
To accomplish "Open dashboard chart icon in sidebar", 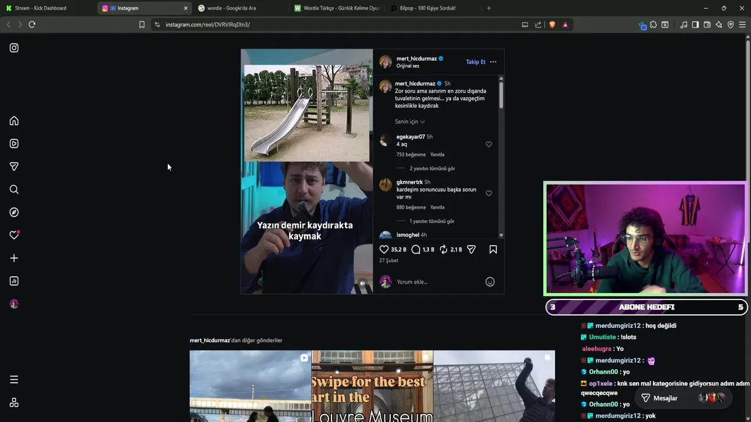I will (14, 281).
